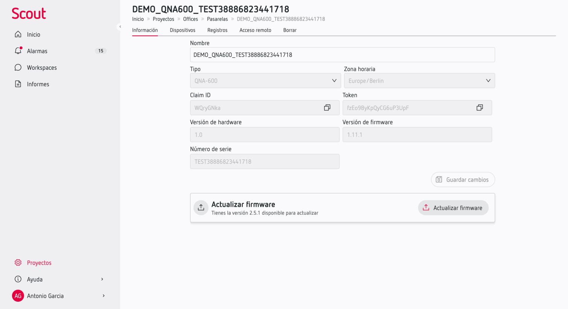568x309 pixels.
Task: Open the Tipo QNA-600 dropdown
Action: point(265,81)
